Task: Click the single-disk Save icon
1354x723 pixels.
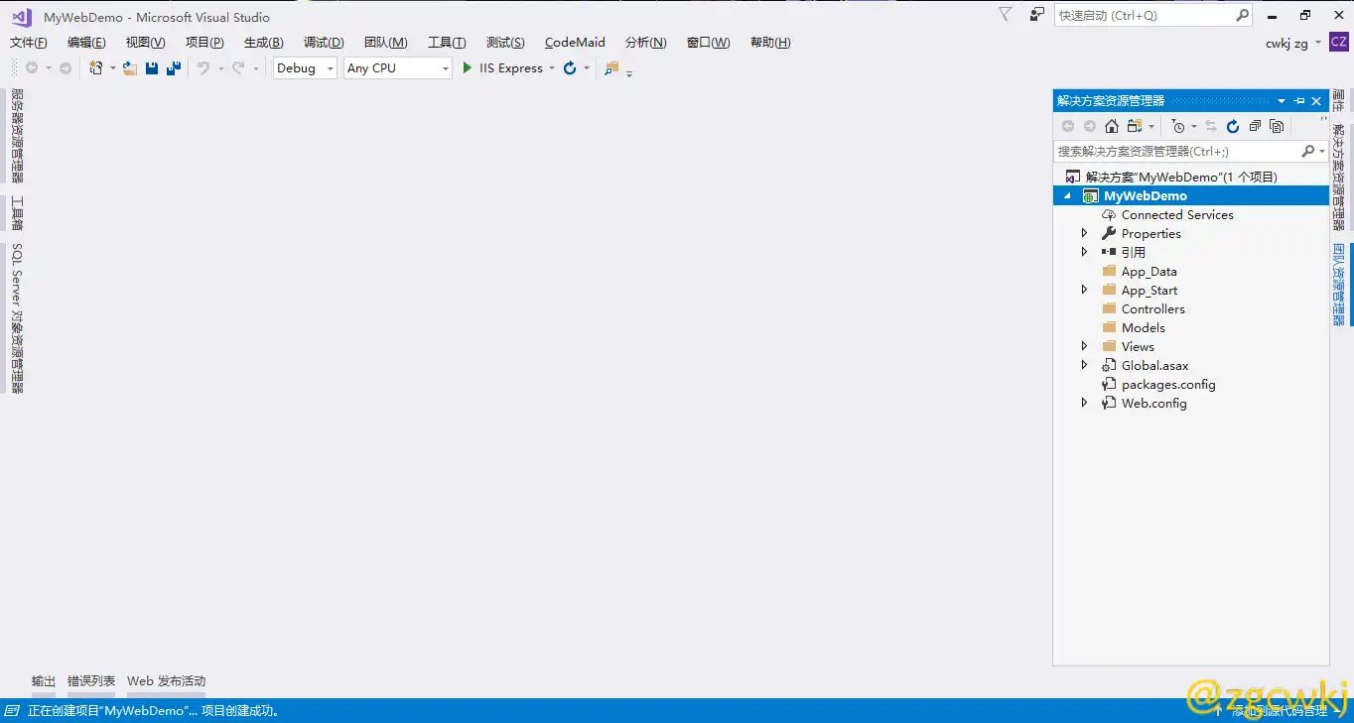Action: pos(152,68)
